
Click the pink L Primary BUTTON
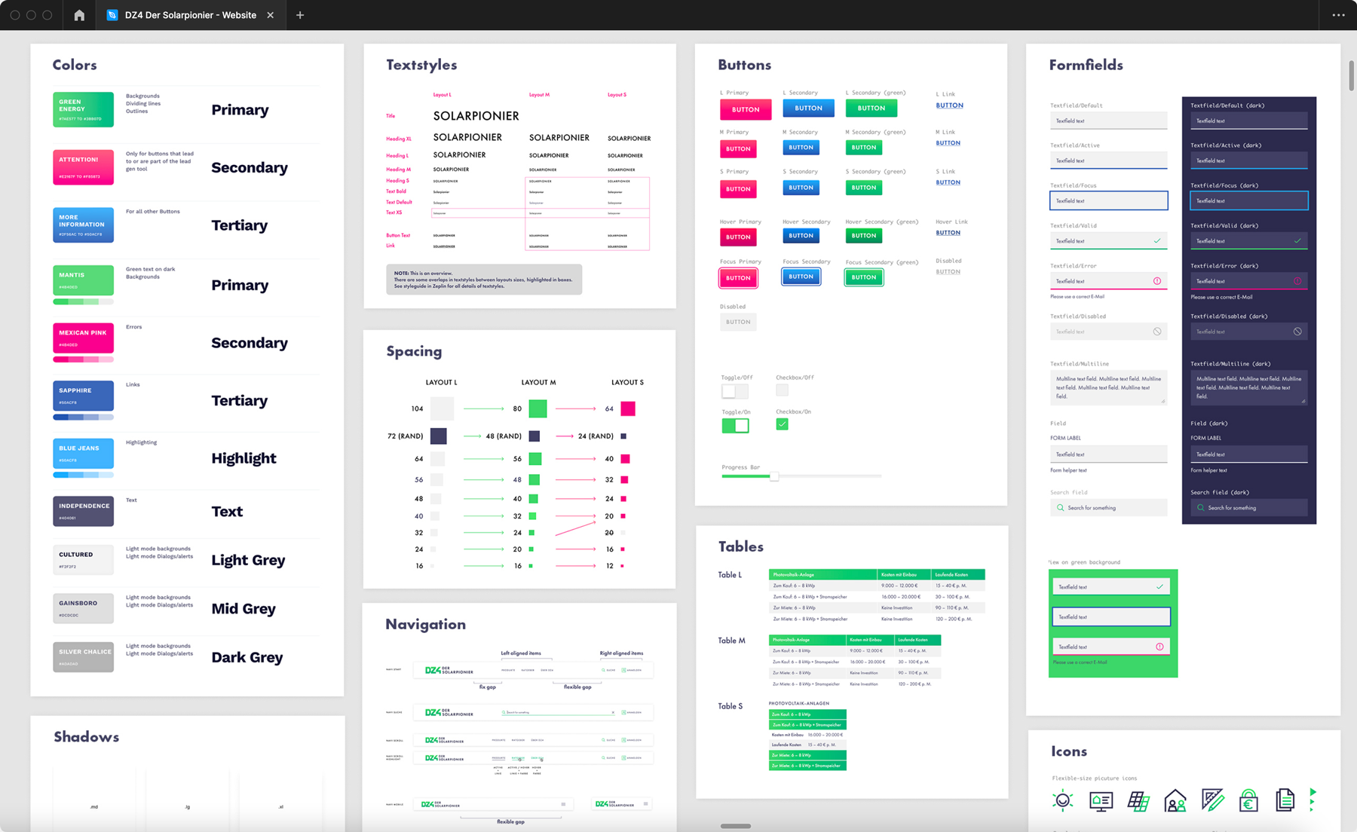[x=745, y=109]
